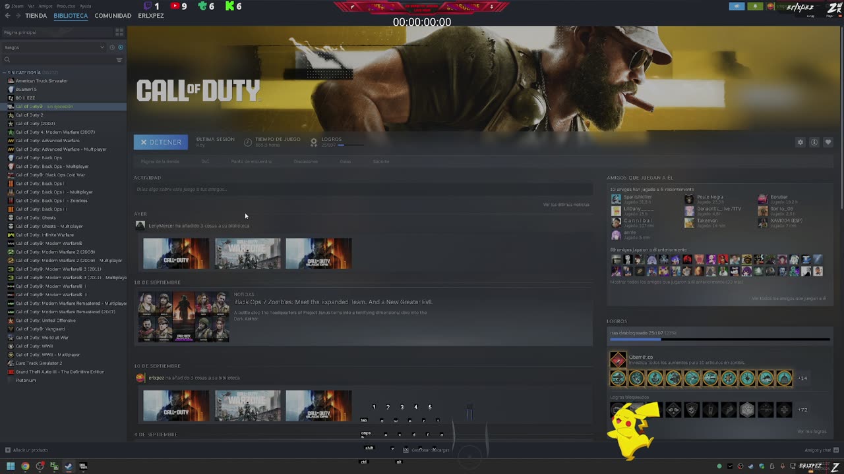This screenshot has height=474, width=844.
Task: Show the +72 locked achievements
Action: coord(802,409)
